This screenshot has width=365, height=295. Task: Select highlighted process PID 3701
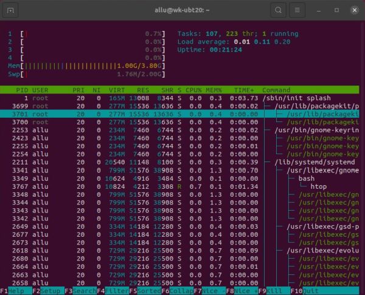pyautogui.click(x=179, y=114)
